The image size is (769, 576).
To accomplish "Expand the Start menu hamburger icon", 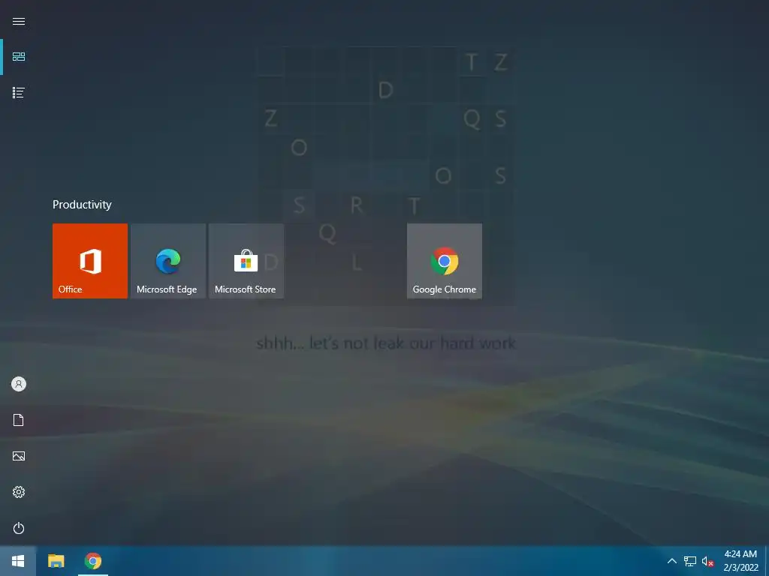I will coord(19,21).
